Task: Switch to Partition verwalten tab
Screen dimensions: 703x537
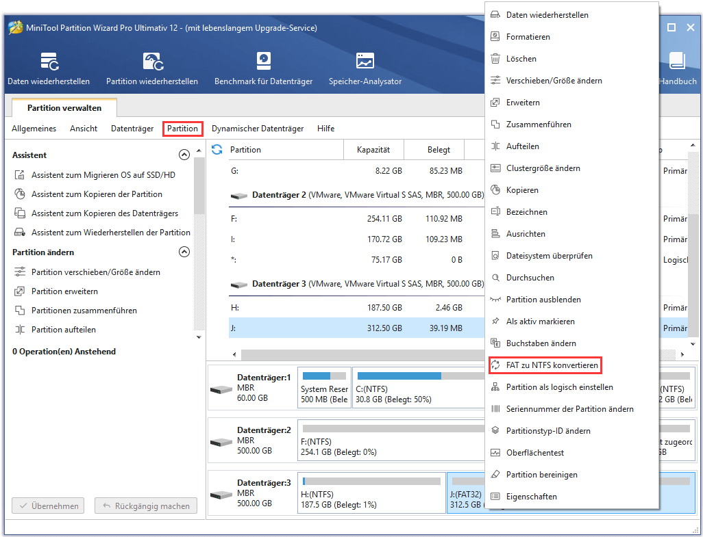Action: (64, 108)
